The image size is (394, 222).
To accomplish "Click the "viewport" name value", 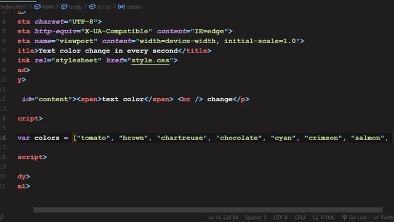I will pyautogui.click(x=76, y=41).
